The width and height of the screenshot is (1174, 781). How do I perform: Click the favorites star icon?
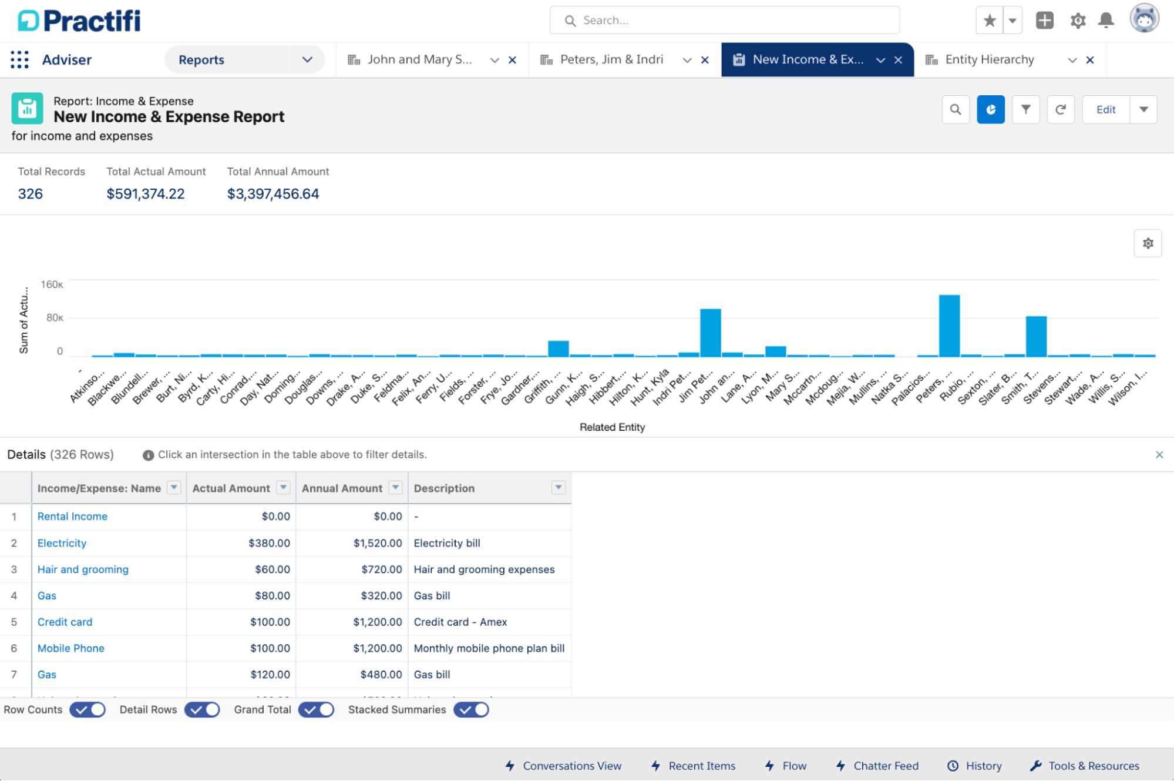990,21
